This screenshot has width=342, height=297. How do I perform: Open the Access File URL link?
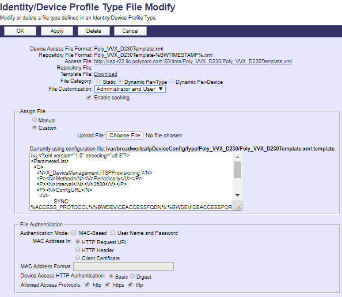193,61
